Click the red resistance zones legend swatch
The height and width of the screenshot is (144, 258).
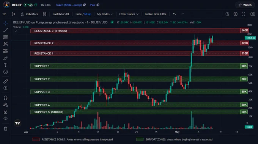click(36, 139)
